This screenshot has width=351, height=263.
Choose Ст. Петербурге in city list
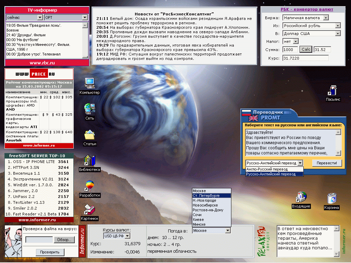tap(211, 196)
